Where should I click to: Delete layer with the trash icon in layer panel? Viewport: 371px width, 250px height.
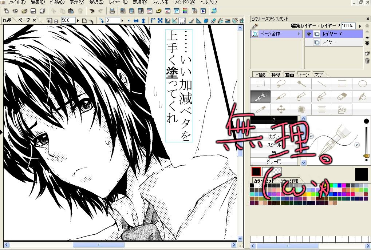[x=367, y=60]
